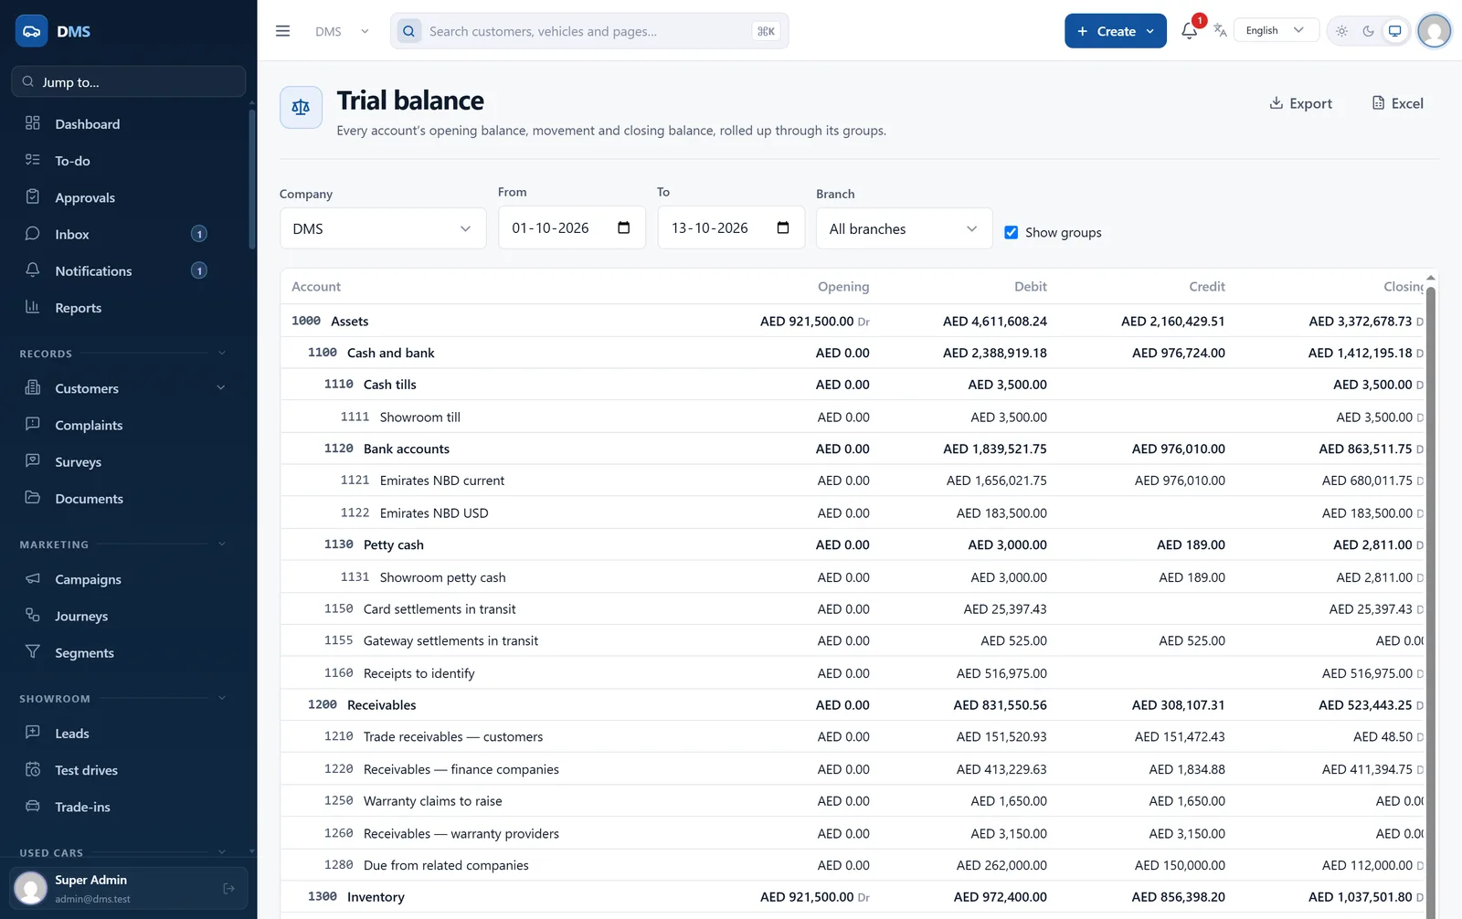Toggle the sidebar hamburger menu

pyautogui.click(x=283, y=31)
